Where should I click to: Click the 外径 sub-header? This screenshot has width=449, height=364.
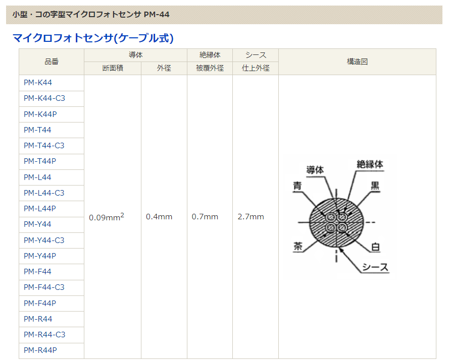click(164, 69)
